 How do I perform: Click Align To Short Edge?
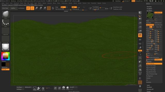point(154,66)
